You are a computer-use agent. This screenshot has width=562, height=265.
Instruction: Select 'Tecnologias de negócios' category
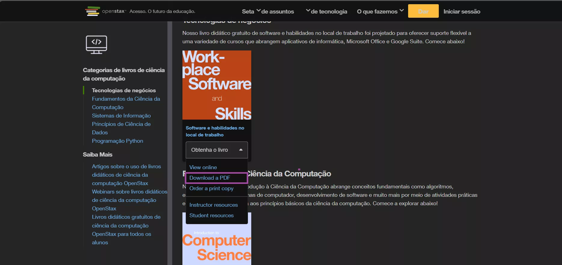(124, 90)
